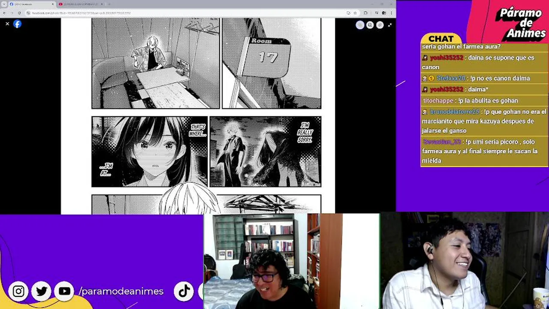Viewport: 549px width, 309px height.
Task: Click the Twitter bird icon in the overlay
Action: [x=42, y=291]
